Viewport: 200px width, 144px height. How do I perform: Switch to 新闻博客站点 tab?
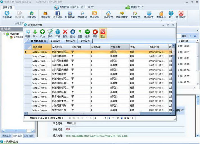point(38,41)
